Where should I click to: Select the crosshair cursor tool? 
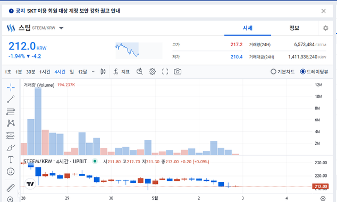pos(11,87)
